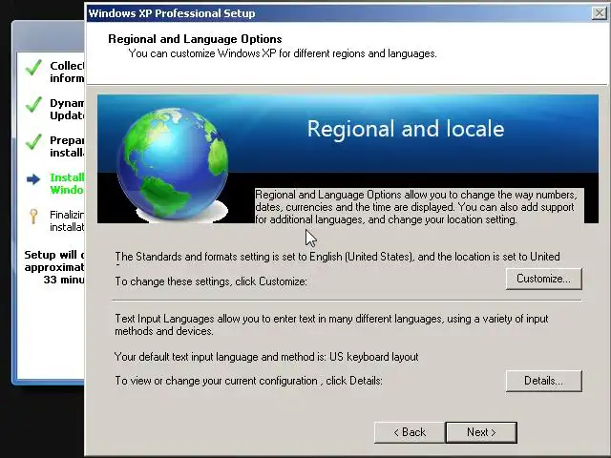The width and height of the screenshot is (611, 458).
Task: Click the 'Setup will complete in approximately' estimate text
Action: 54,267
